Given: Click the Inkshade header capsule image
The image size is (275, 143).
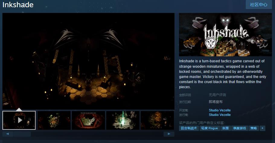Looking at the screenshot, I should pyautogui.click(x=225, y=35).
